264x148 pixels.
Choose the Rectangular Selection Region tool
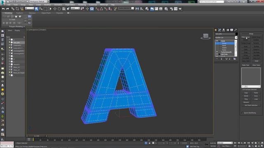click(x=45, y=9)
